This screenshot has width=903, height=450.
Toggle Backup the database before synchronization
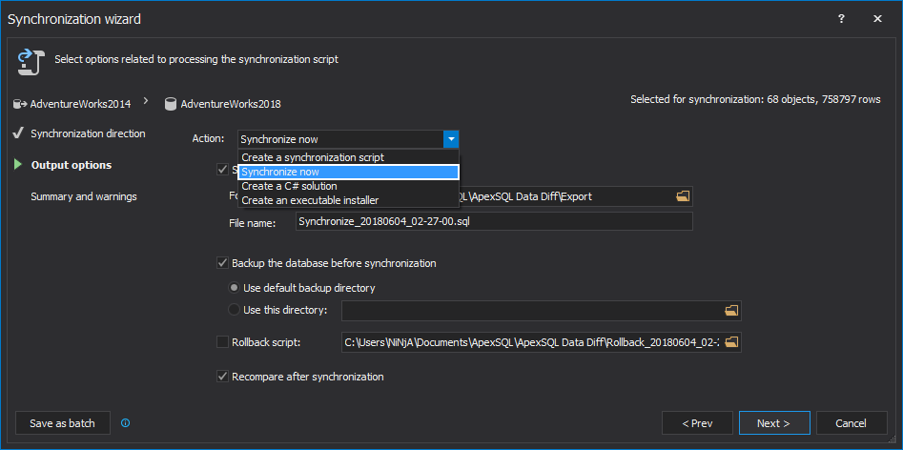tap(223, 263)
